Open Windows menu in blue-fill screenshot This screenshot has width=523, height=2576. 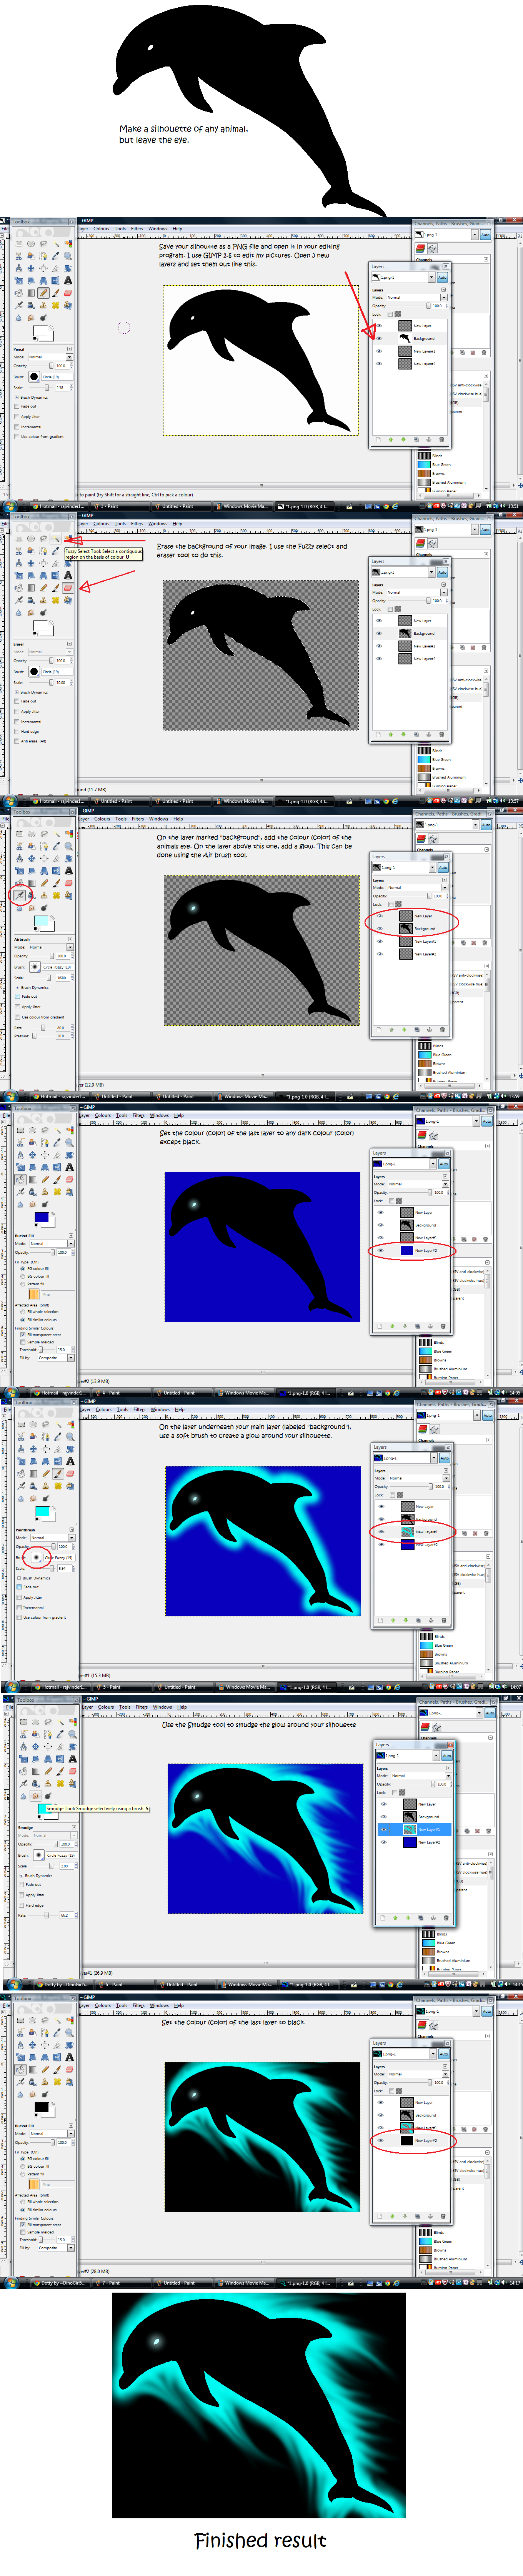click(x=159, y=1115)
